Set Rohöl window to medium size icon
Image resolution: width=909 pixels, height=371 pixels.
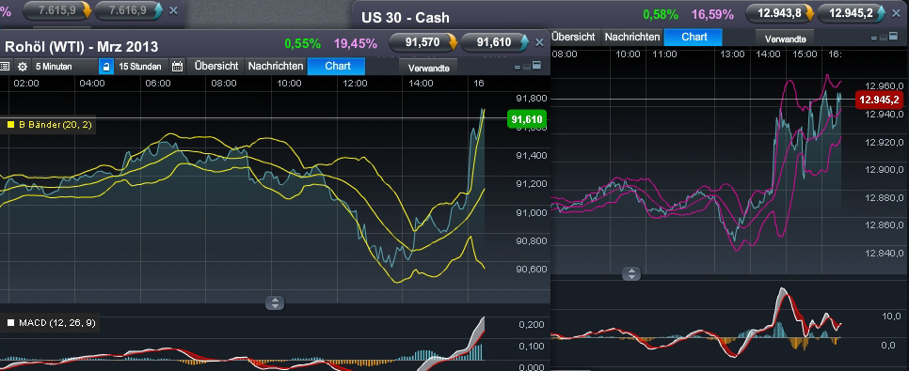[526, 67]
